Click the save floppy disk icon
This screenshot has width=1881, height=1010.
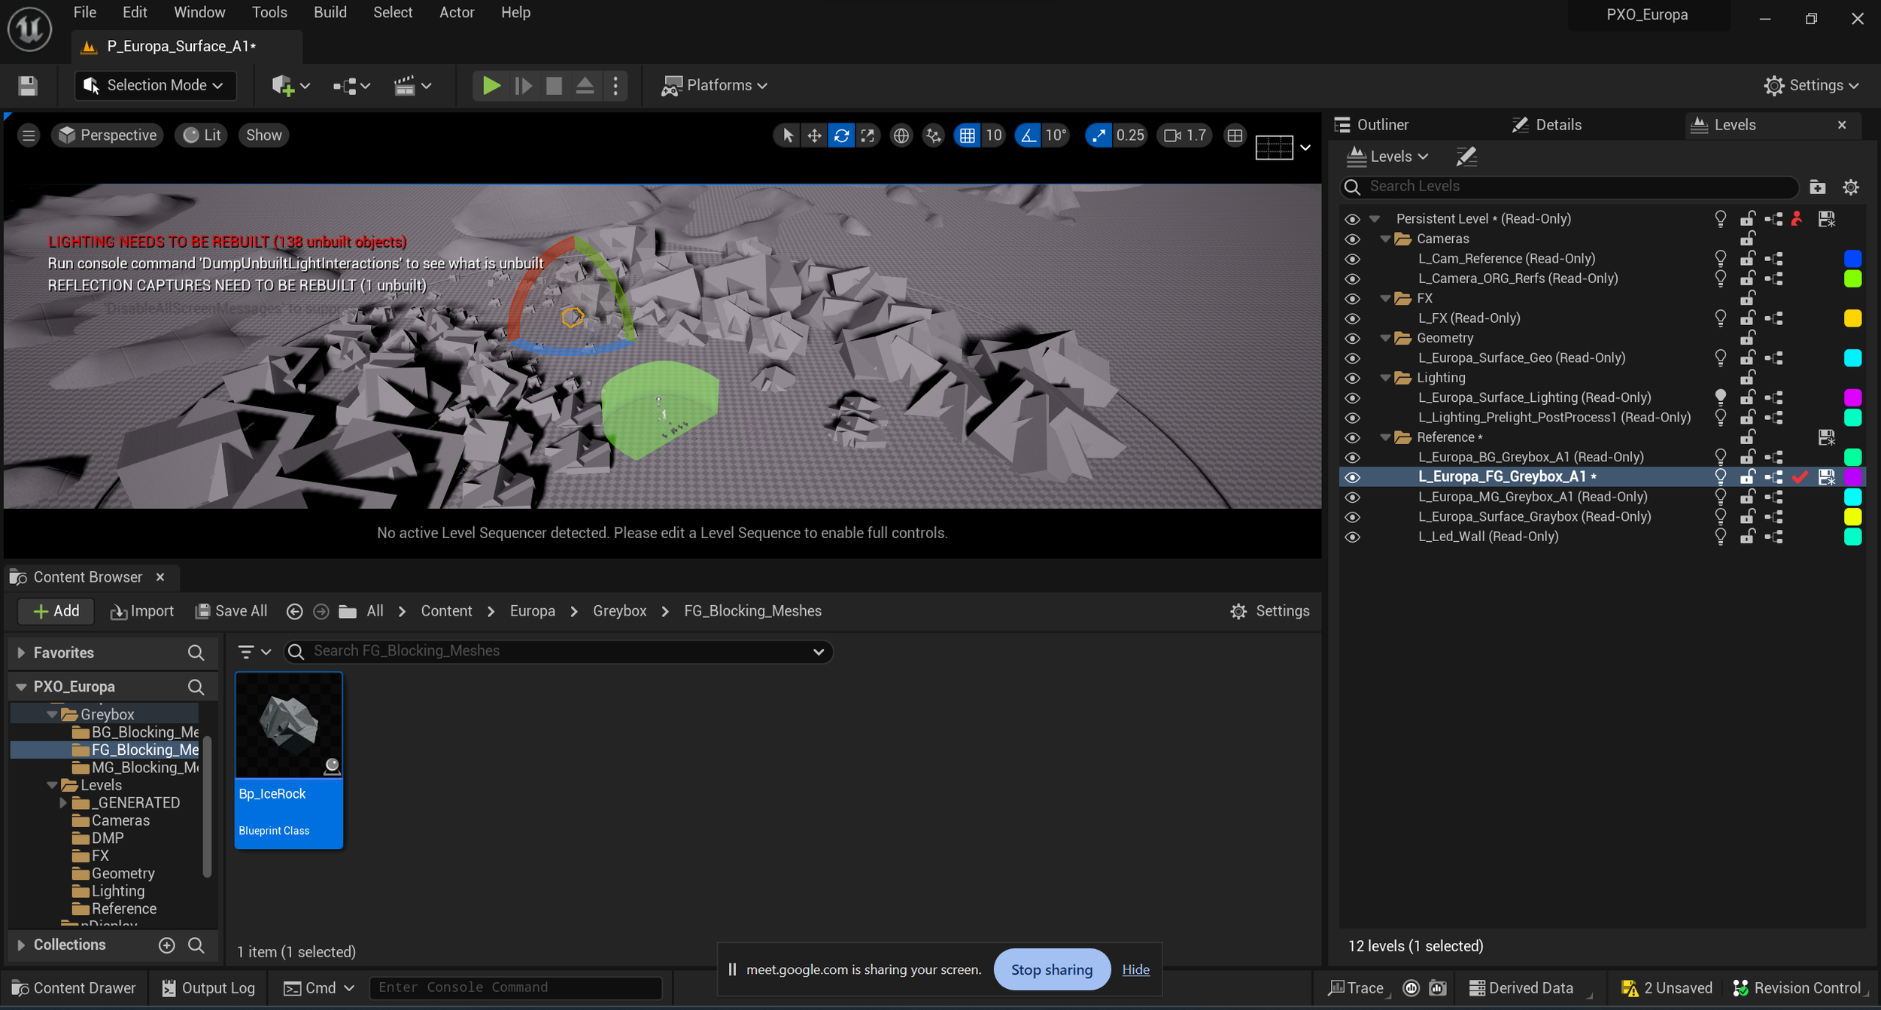point(28,86)
